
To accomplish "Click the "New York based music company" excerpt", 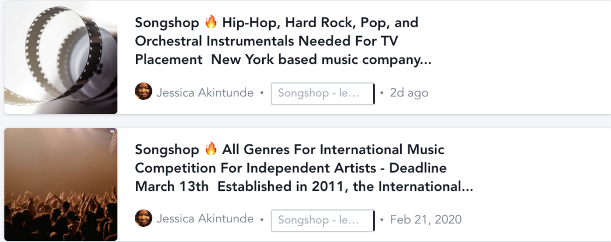I will (x=321, y=59).
